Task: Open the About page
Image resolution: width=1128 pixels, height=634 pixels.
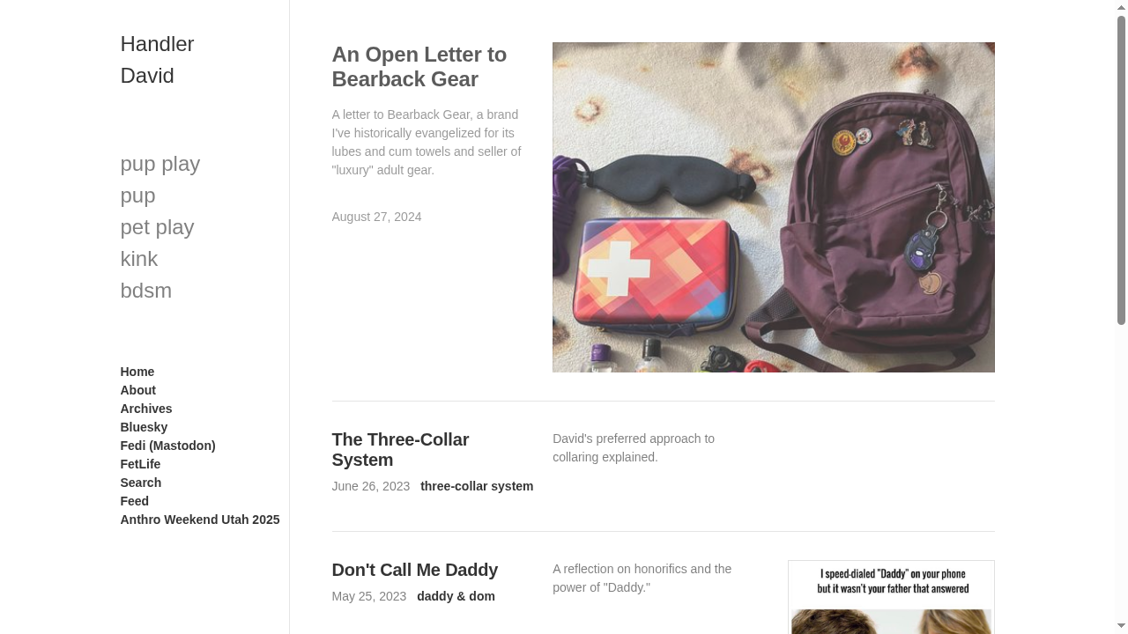Action: (x=137, y=390)
